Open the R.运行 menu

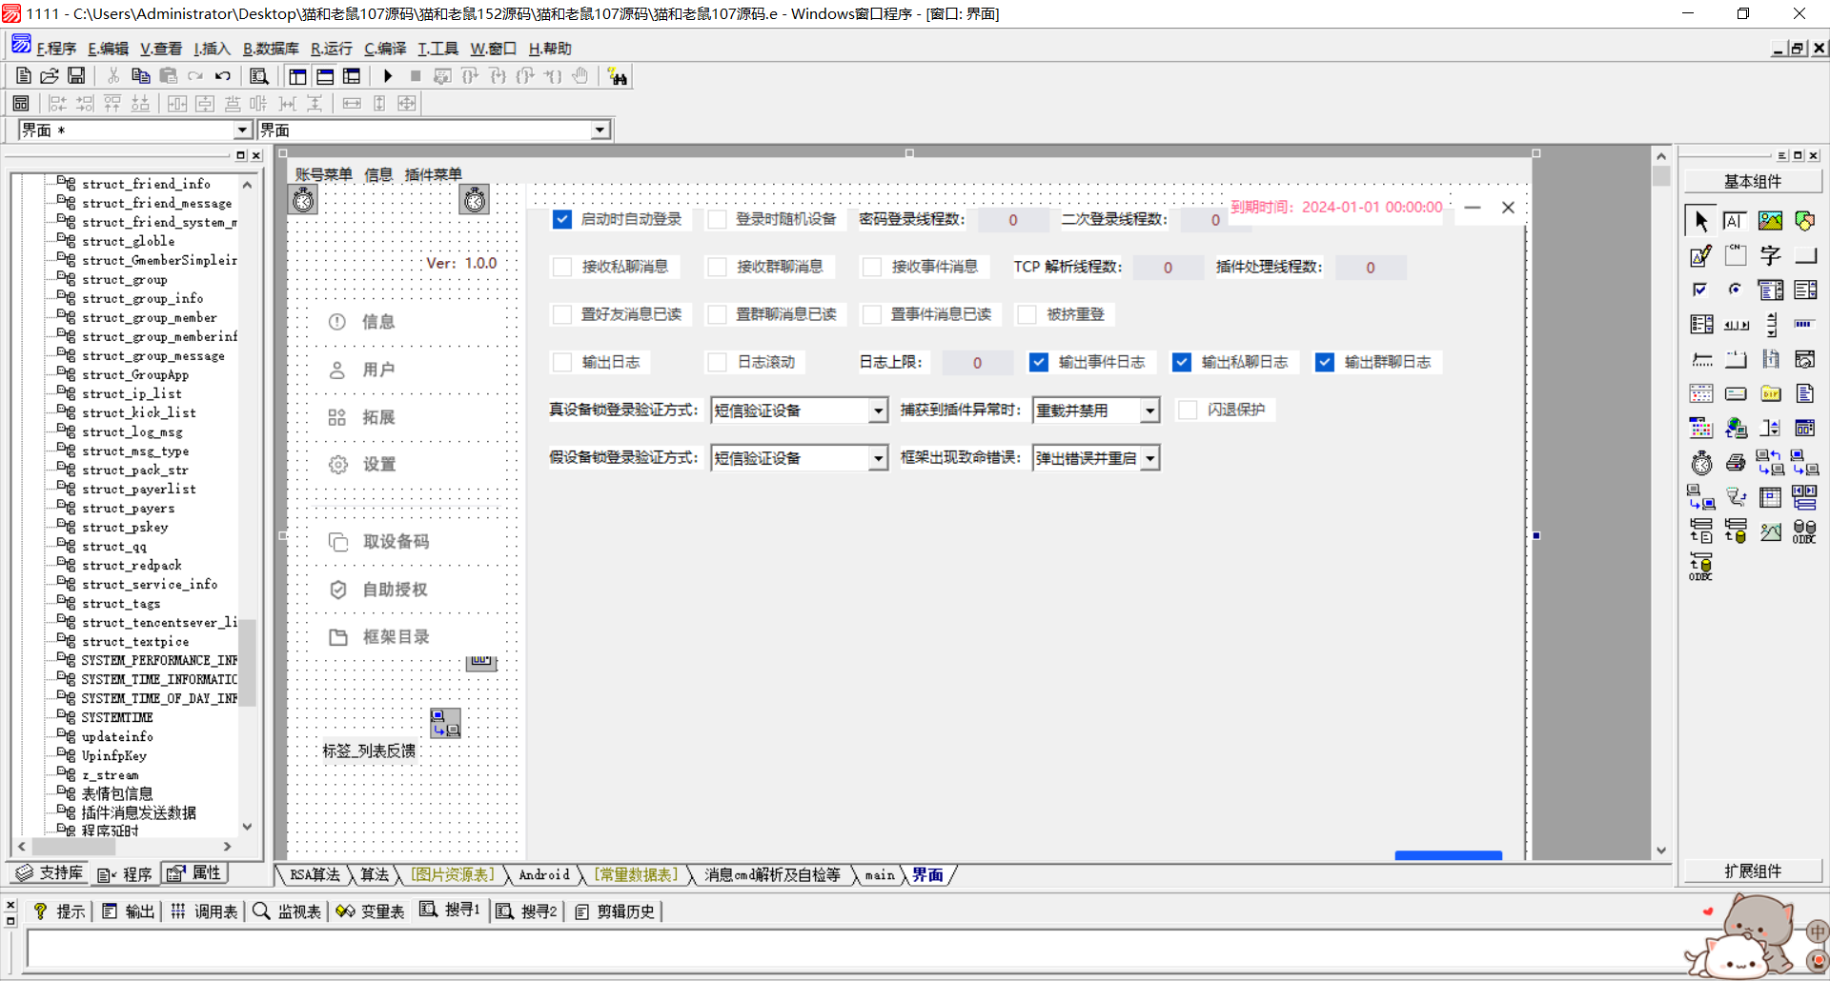click(331, 49)
